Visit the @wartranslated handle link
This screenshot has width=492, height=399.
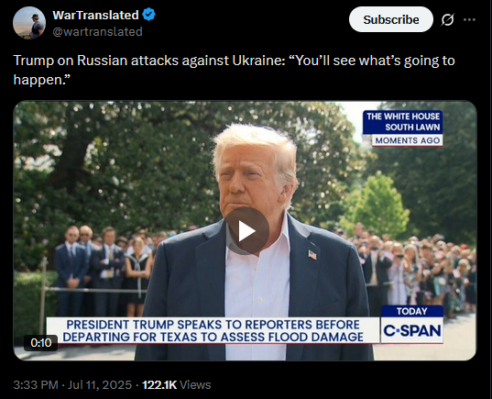pos(97,31)
